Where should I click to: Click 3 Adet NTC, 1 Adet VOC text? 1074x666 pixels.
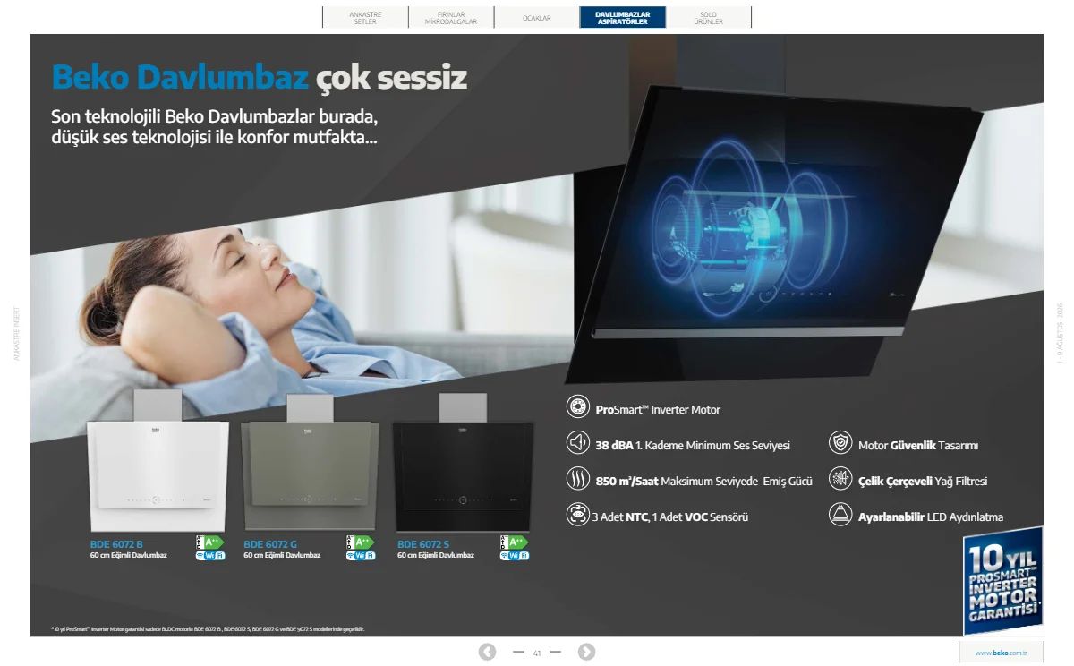[x=669, y=517]
